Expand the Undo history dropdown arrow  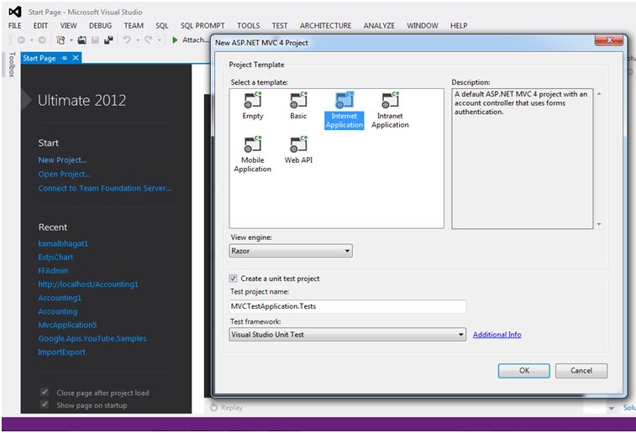pos(138,40)
